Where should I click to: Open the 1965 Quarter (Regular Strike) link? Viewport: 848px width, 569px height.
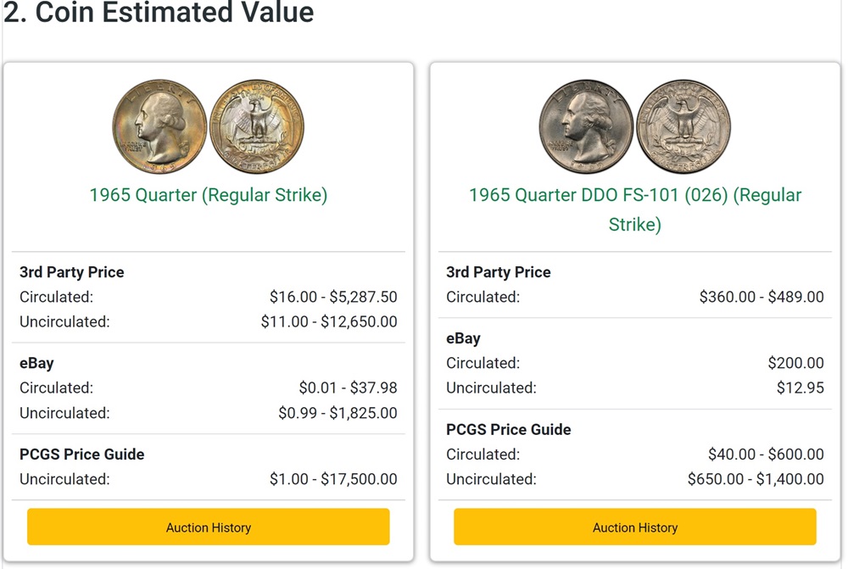pyautogui.click(x=208, y=195)
